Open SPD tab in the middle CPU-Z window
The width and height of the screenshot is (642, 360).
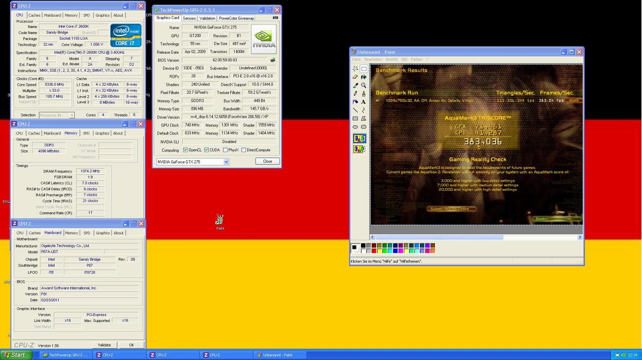[86, 133]
